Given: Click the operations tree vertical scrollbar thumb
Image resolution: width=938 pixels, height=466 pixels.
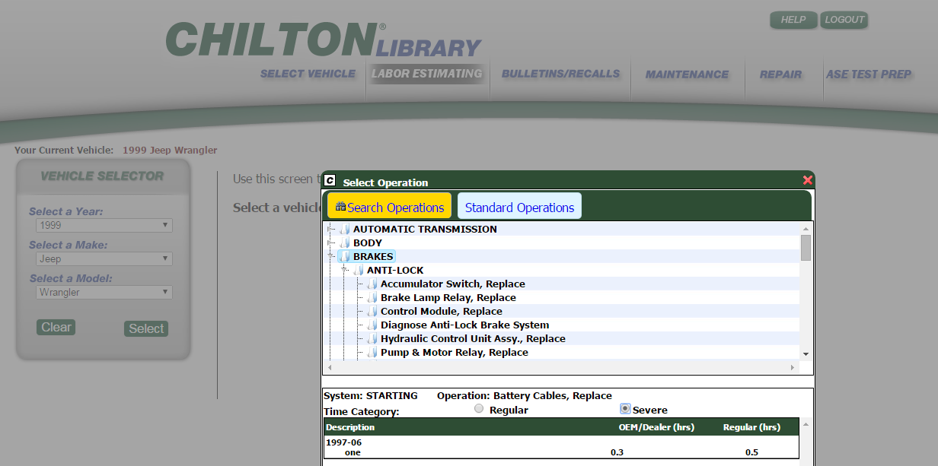Looking at the screenshot, I should click(806, 248).
